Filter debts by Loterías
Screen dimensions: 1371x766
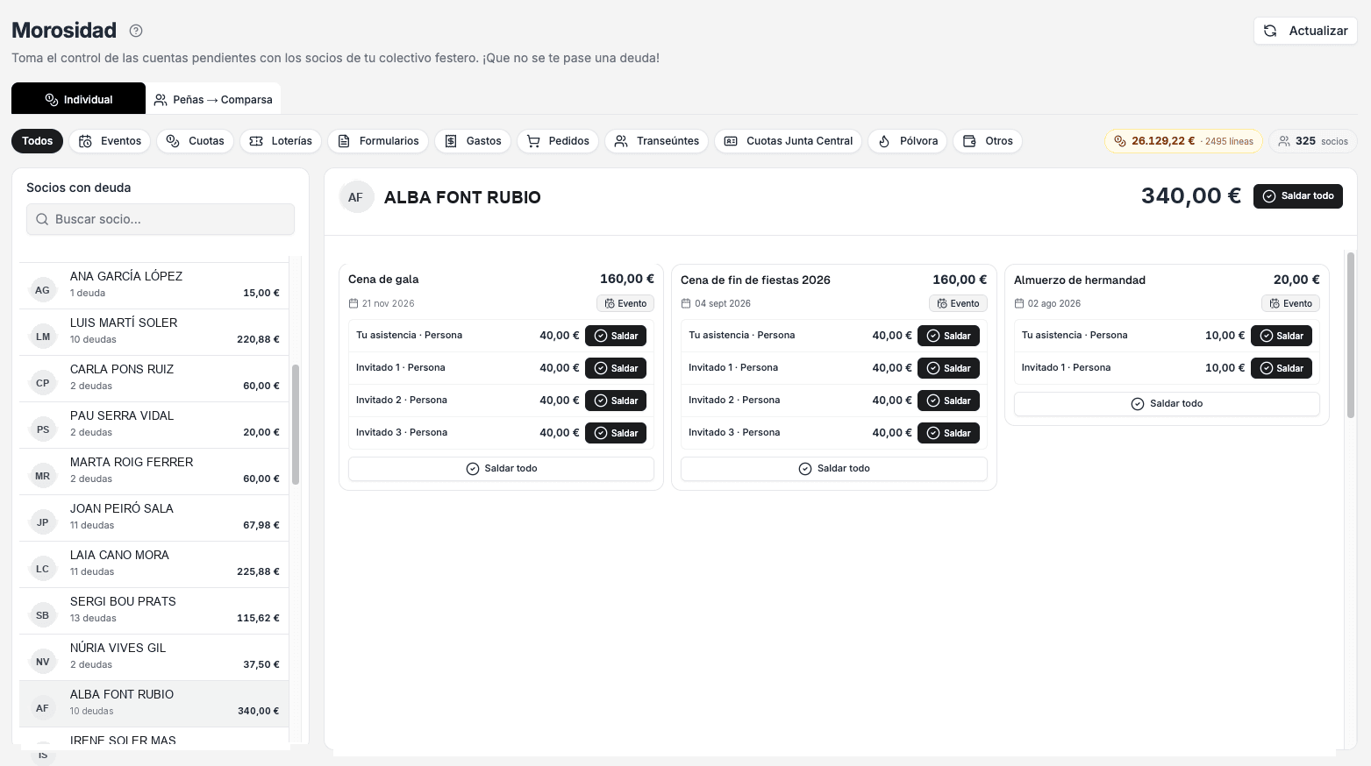pyautogui.click(x=281, y=141)
